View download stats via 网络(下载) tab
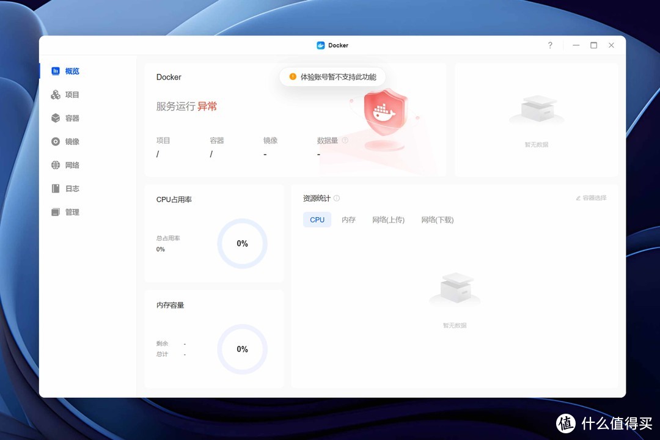 [x=437, y=219]
